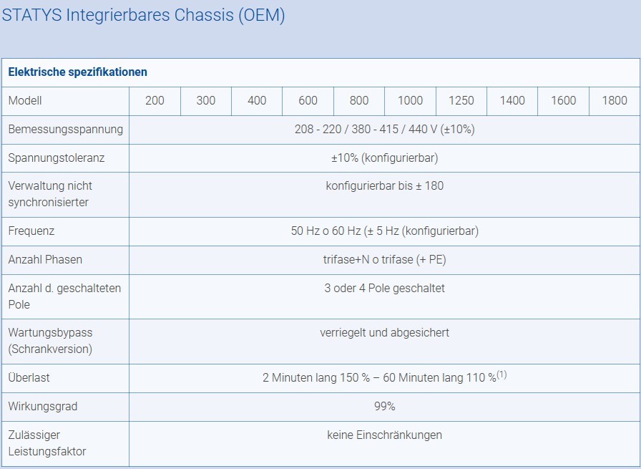
Task: Select the model 1600 cell
Action: (563, 101)
